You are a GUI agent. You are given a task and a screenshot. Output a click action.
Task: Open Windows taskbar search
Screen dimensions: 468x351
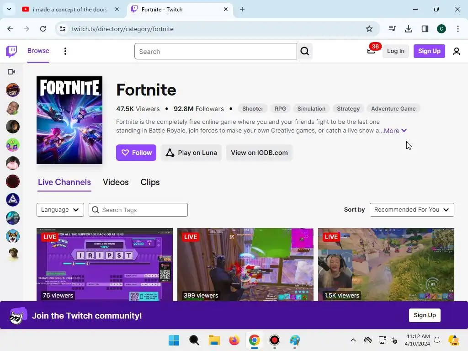click(194, 340)
